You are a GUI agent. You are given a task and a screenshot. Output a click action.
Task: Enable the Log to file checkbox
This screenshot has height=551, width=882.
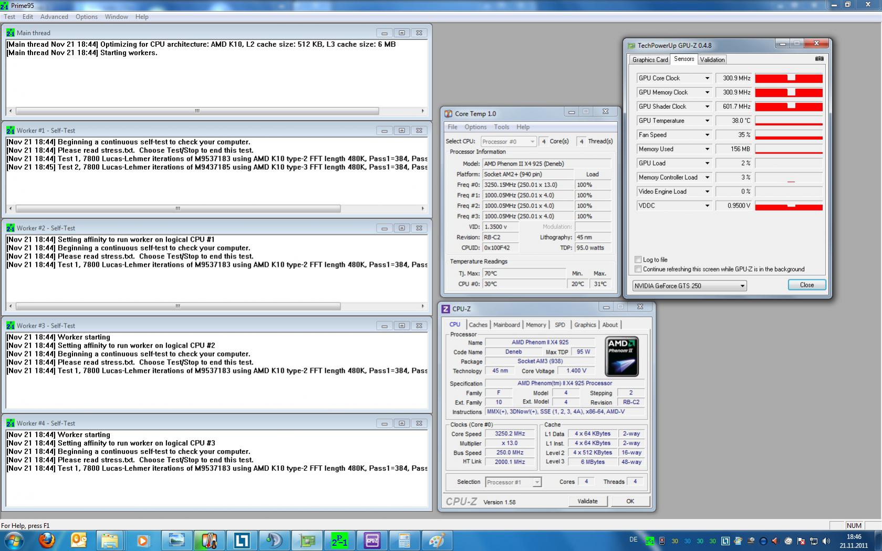tap(638, 259)
